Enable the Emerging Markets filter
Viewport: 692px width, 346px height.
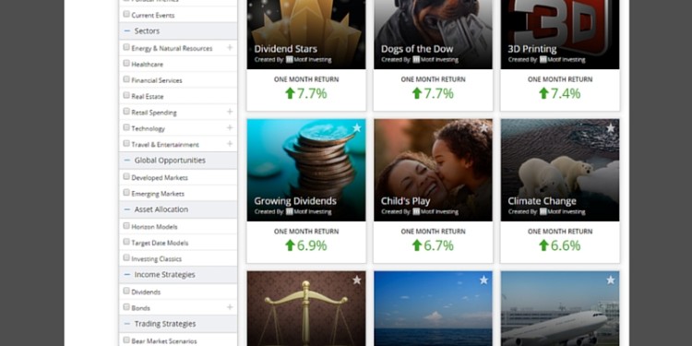click(x=126, y=193)
